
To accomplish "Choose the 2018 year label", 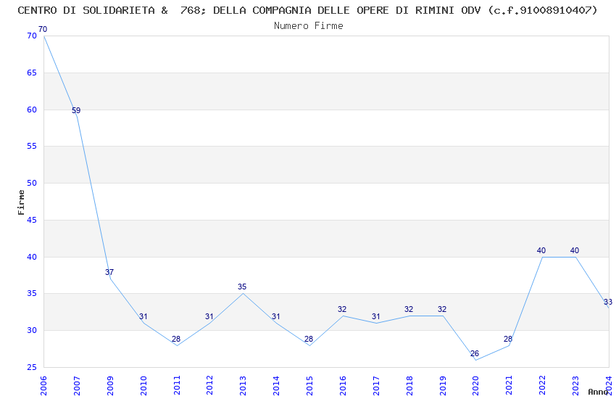I will pos(409,386).
